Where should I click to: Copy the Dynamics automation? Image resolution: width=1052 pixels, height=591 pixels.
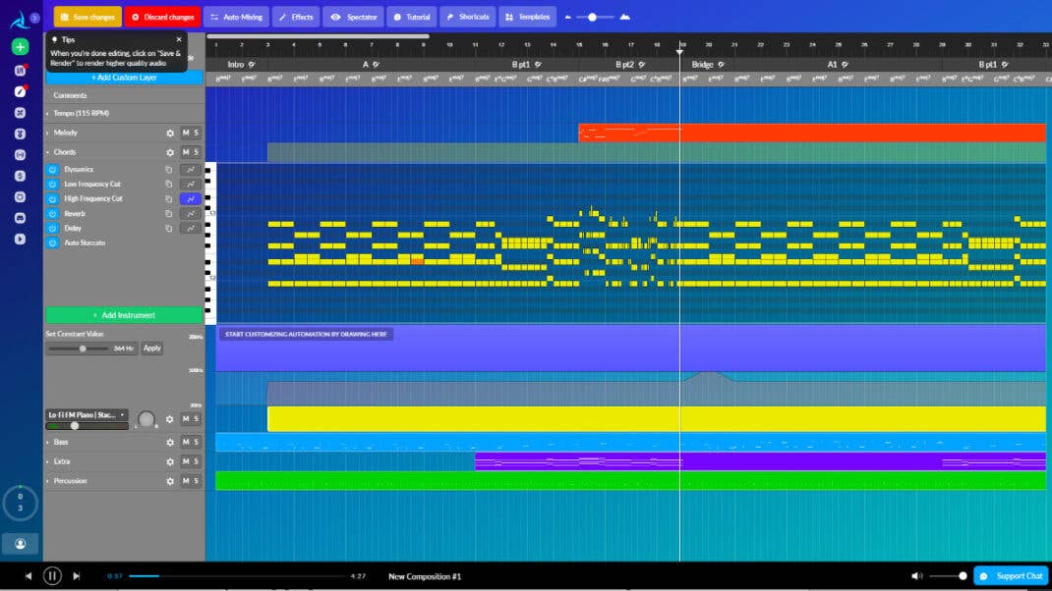168,170
